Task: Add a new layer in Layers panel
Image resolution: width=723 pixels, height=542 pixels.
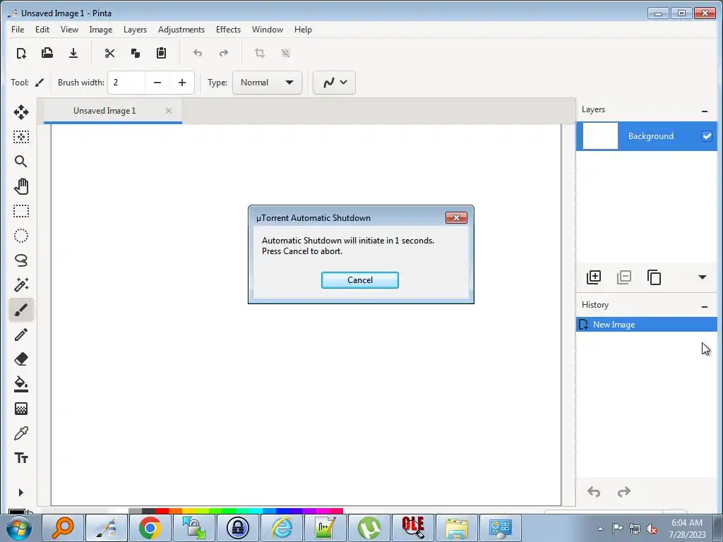Action: coord(593,277)
